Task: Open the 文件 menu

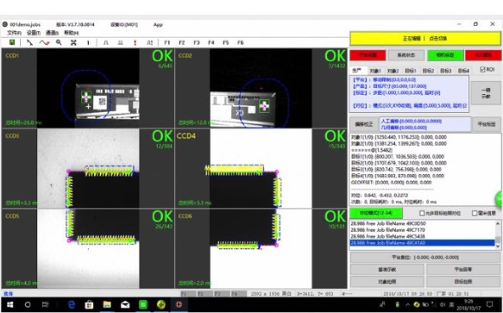Action: click(14, 33)
